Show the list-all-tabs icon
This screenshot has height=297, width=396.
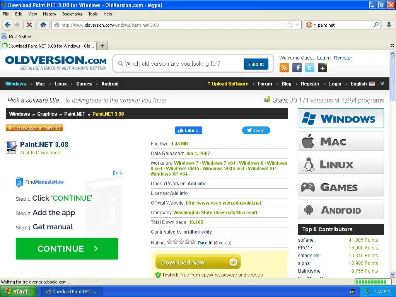(x=392, y=46)
